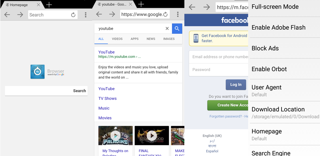320x156 pixels.
Task: Play My Thoughts on Paladins thumbnail
Action: 116,135
